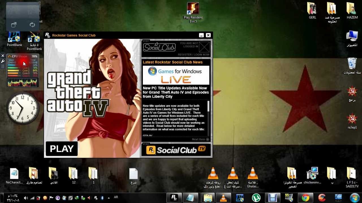Open Google Chrome on the taskbar
The height and width of the screenshot is (203, 362).
pyautogui.click(x=305, y=198)
